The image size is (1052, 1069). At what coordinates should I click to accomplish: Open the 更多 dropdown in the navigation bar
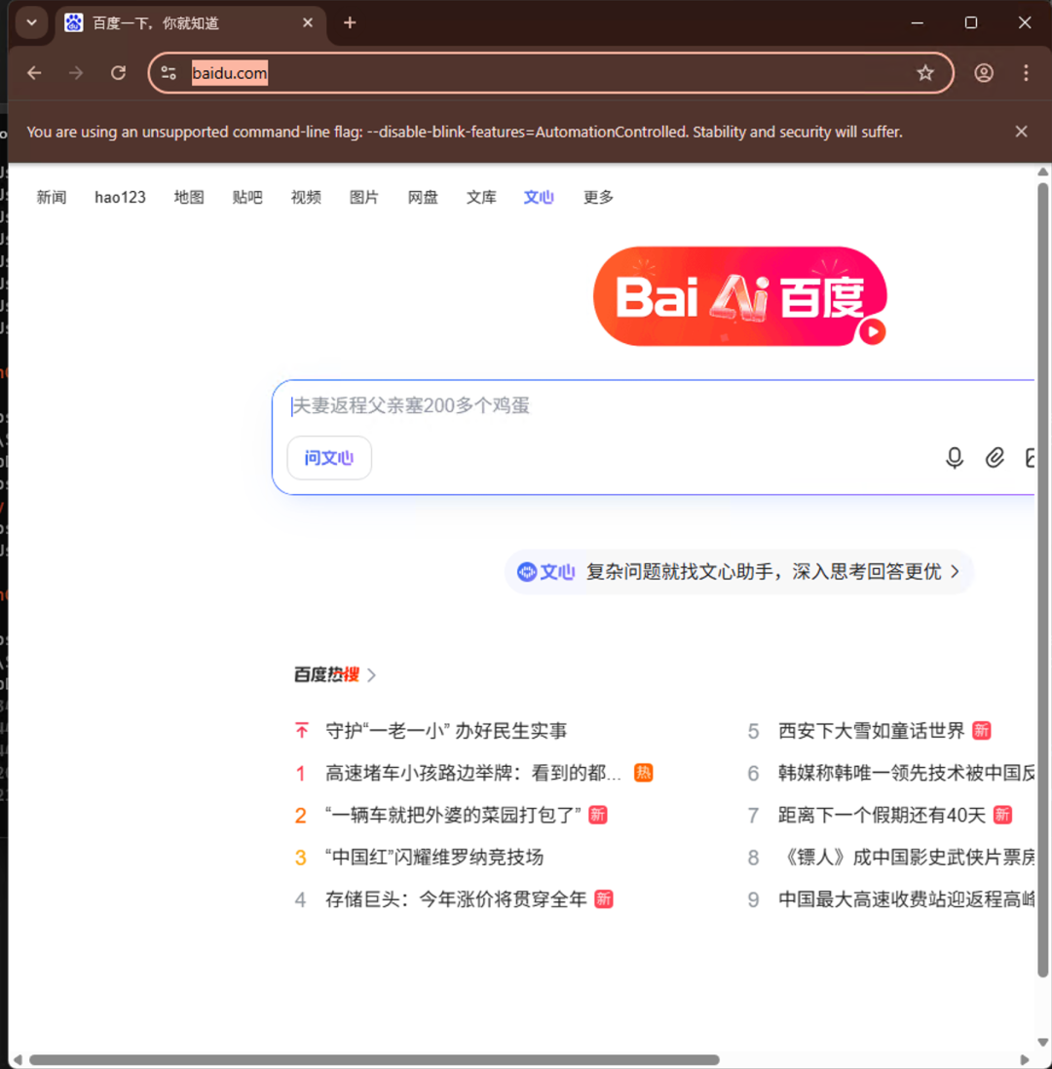click(x=597, y=197)
